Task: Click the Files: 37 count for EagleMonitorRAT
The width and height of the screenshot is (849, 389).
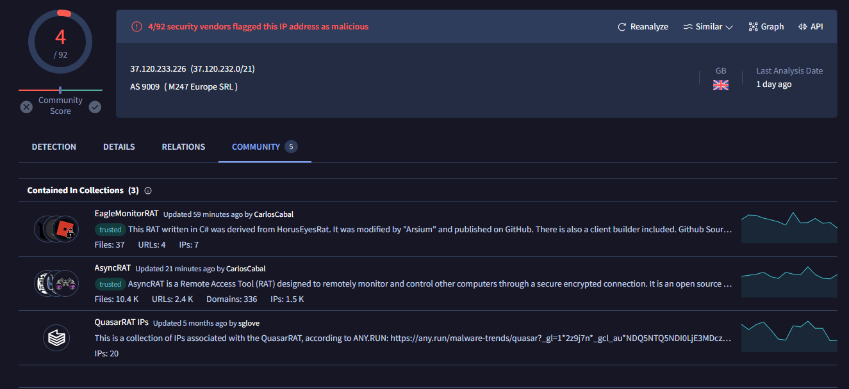Action: [110, 244]
